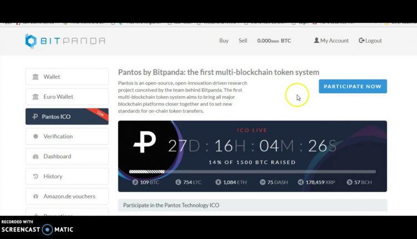Screen dimensions: 417x239
Task: Click the Bitcoin icon beside 109 BTC
Action: click(135, 182)
